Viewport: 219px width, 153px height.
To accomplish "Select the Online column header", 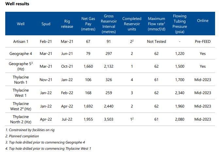I will (x=203, y=21).
